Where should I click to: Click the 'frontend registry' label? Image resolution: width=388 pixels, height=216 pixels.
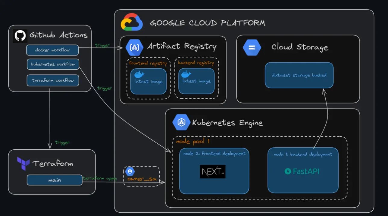148,63
